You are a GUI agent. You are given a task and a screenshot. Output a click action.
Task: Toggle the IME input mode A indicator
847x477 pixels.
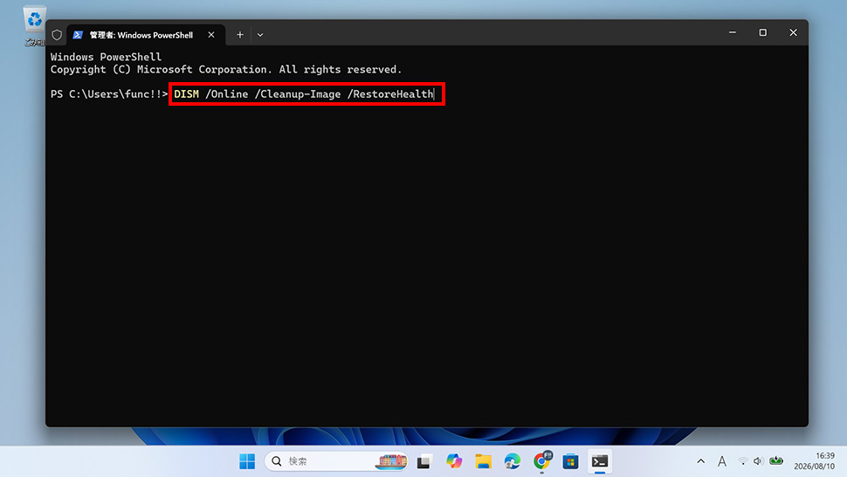[x=721, y=461]
